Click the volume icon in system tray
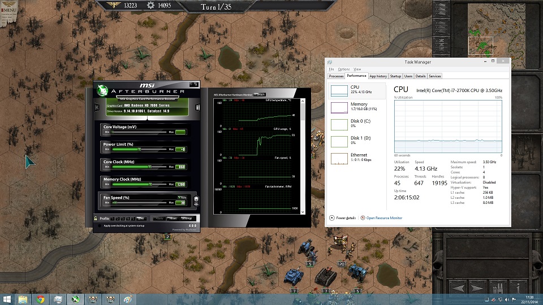 click(x=507, y=299)
